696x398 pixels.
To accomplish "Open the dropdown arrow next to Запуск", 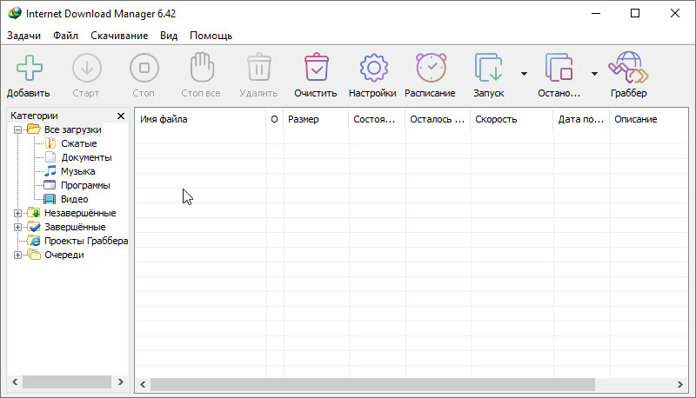I will click(524, 74).
